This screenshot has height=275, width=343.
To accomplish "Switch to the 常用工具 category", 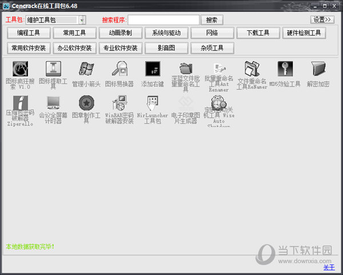I will [x=74, y=33].
